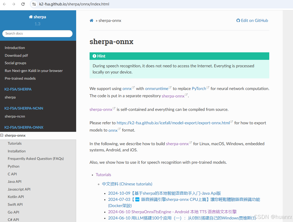Open Python in the sidebar submenu
This screenshot has height=222, width=293.
(x=13, y=166)
